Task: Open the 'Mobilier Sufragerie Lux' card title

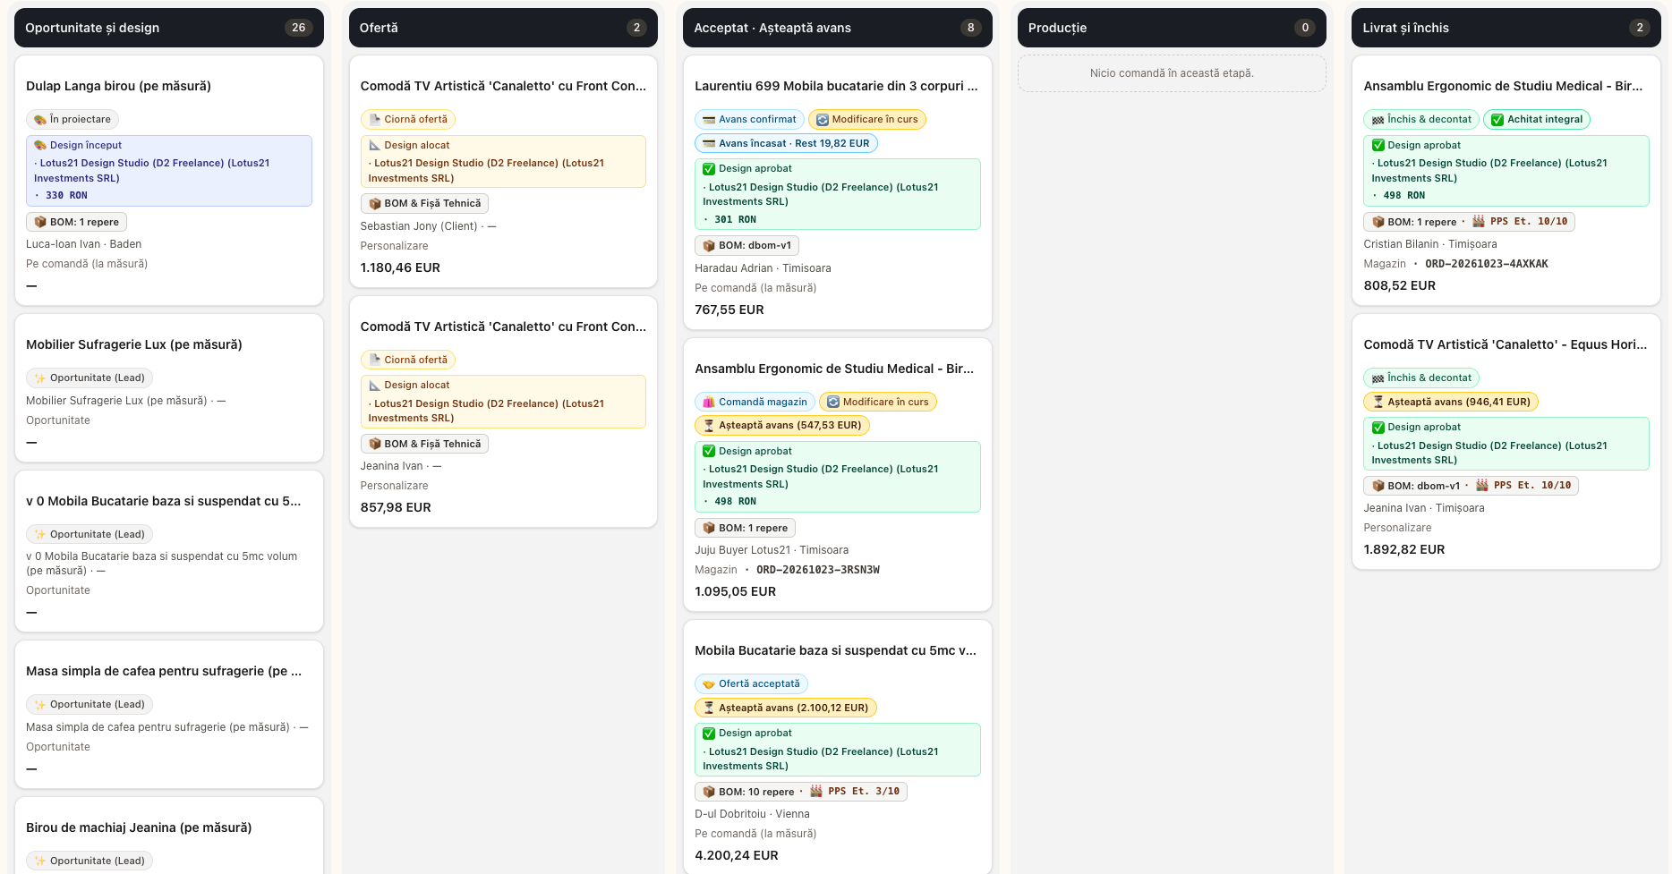Action: tap(134, 344)
